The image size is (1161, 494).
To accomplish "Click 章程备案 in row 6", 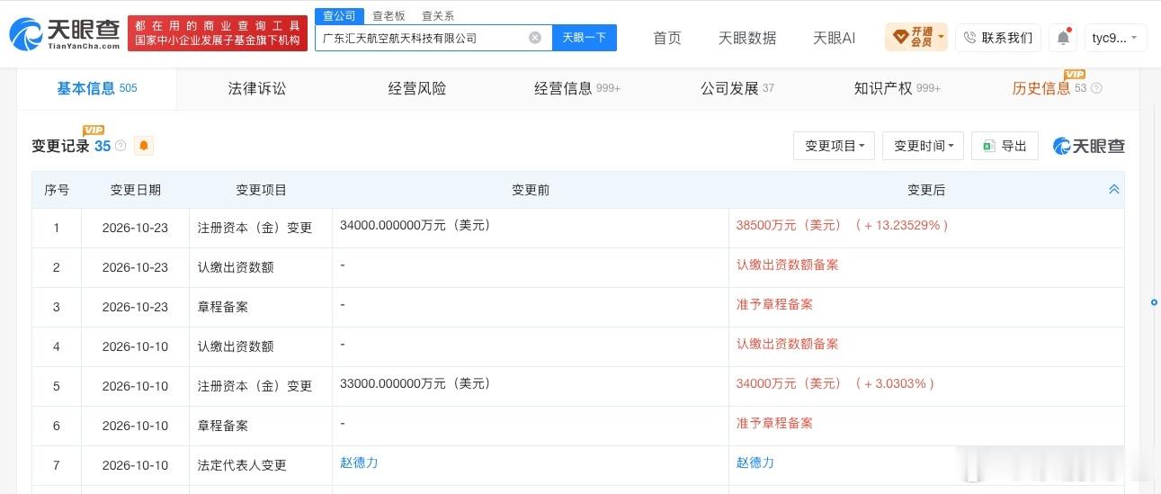I will (223, 426).
